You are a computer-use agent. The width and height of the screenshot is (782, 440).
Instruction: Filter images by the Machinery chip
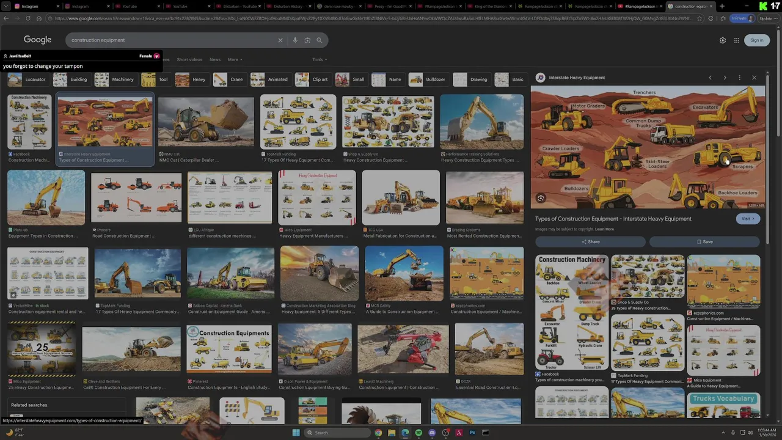click(x=115, y=79)
